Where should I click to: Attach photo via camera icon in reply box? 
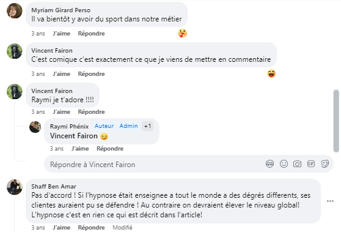[297, 163]
